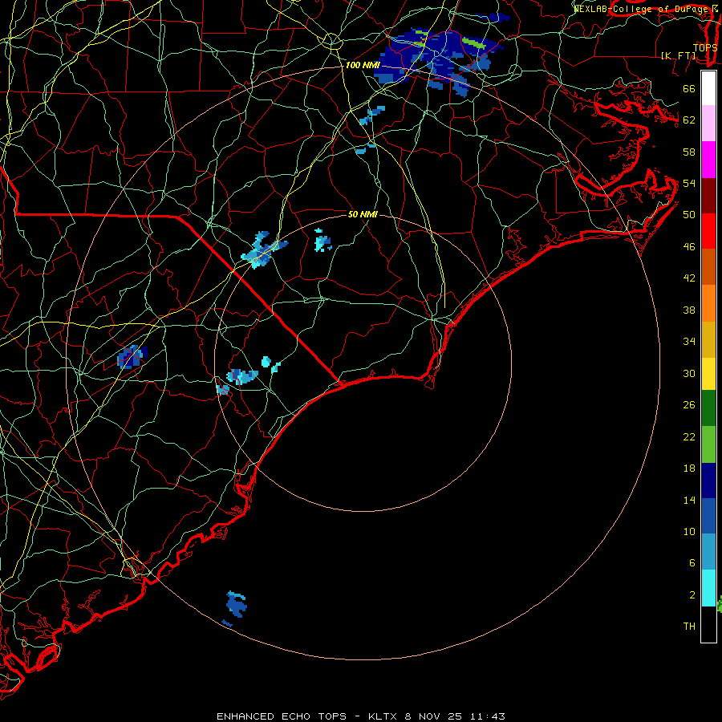The width and height of the screenshot is (722, 722).
Task: Click the 30 legend value
Action: (689, 373)
